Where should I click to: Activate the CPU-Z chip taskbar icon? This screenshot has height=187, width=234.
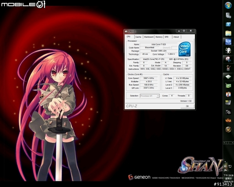[x=228, y=77]
